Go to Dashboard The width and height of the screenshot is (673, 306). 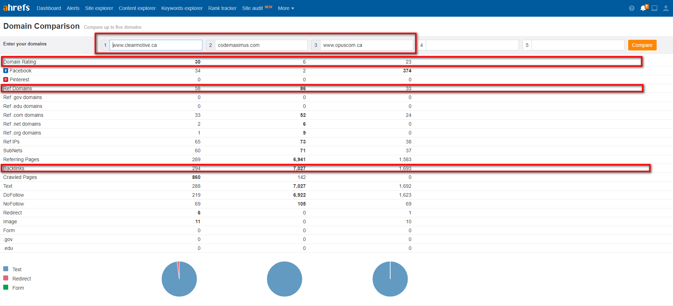pyautogui.click(x=49, y=8)
